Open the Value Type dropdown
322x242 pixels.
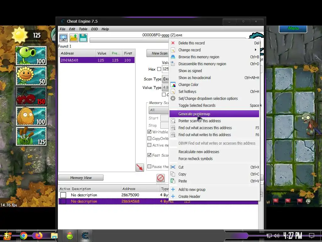tap(165, 88)
